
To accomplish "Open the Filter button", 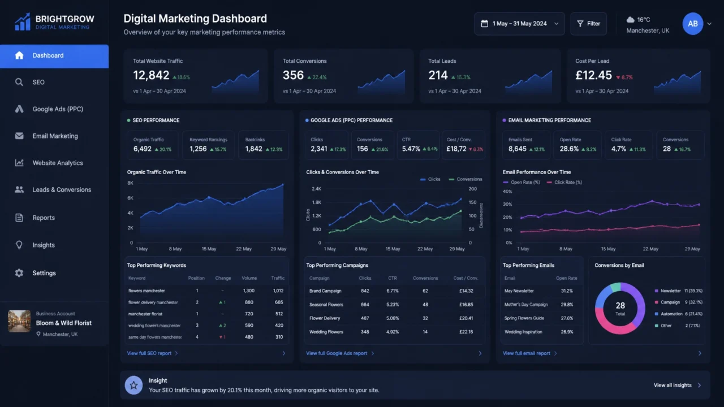I will (x=588, y=24).
